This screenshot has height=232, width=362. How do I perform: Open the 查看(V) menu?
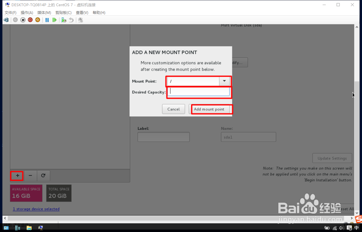[x=82, y=12]
